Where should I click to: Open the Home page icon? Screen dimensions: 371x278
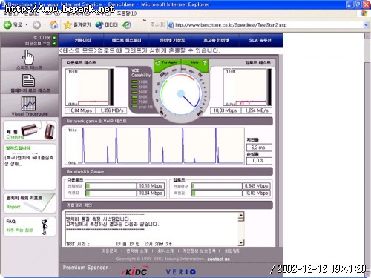pyautogui.click(x=53, y=24)
